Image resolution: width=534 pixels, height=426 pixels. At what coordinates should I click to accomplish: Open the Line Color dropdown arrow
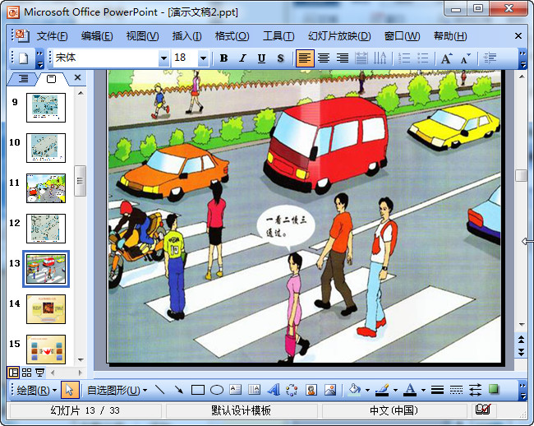coord(395,390)
